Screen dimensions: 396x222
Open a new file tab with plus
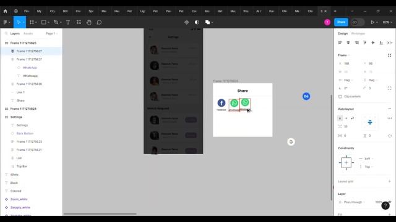coord(335,11)
